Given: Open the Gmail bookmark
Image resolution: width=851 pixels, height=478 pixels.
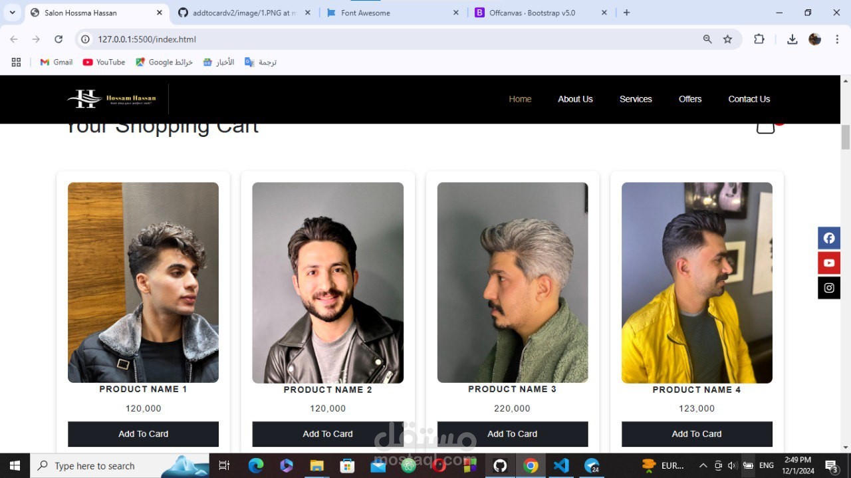Looking at the screenshot, I should [x=56, y=62].
